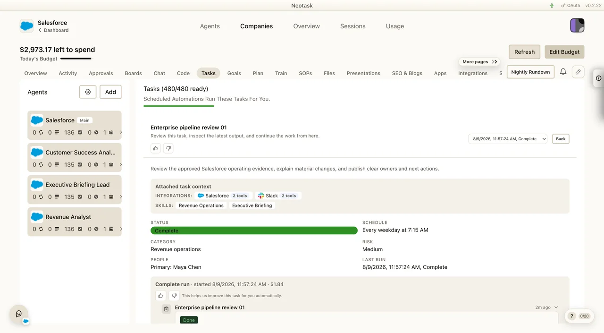Open the info side panel handle
Image resolution: width=604 pixels, height=333 pixels.
coord(598,78)
